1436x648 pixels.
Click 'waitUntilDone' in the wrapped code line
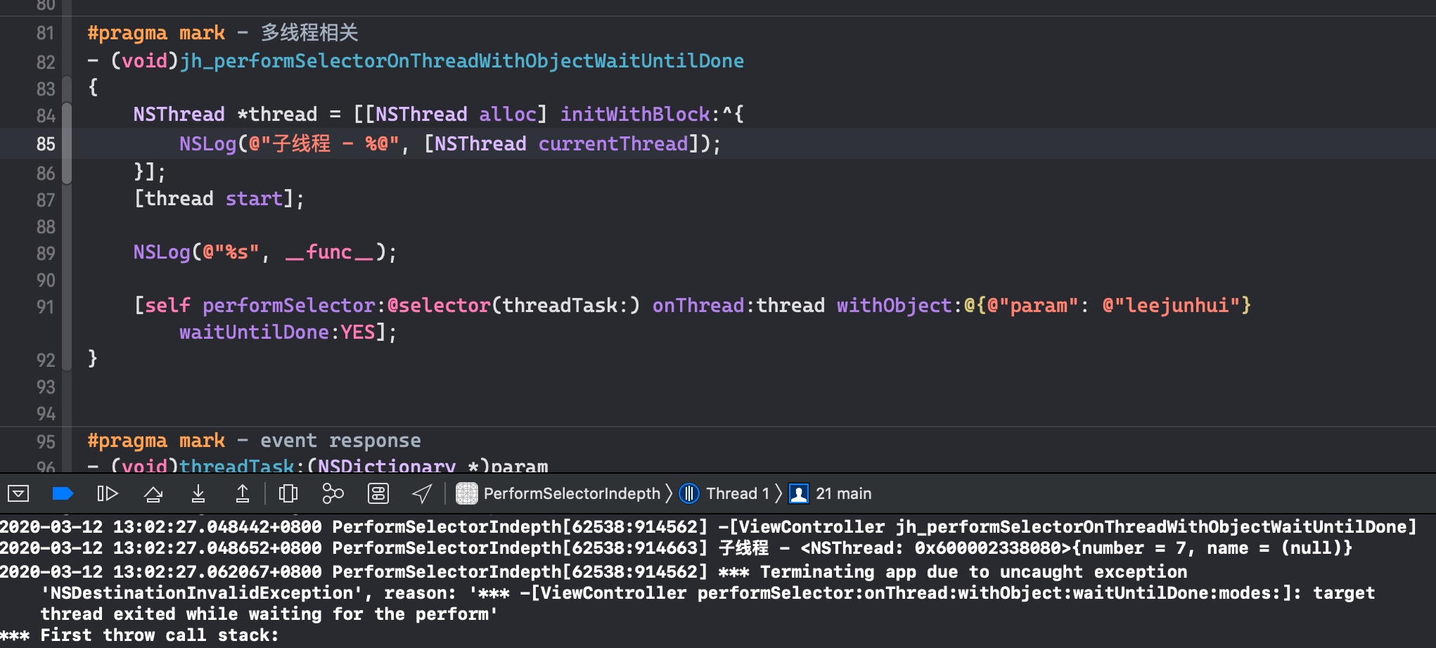254,332
